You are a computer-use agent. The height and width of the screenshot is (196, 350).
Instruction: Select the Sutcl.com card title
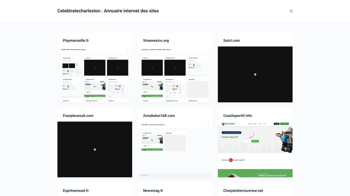pyautogui.click(x=231, y=40)
